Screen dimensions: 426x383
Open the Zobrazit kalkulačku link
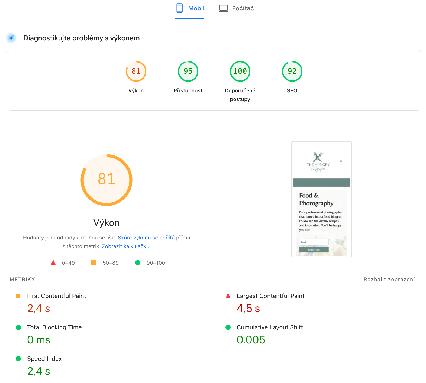[126, 246]
